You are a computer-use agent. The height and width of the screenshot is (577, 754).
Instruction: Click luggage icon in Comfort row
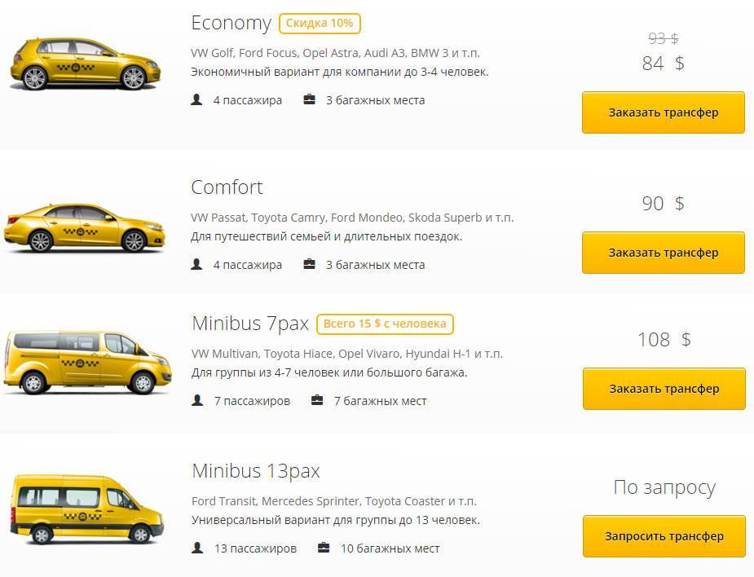coord(309,264)
